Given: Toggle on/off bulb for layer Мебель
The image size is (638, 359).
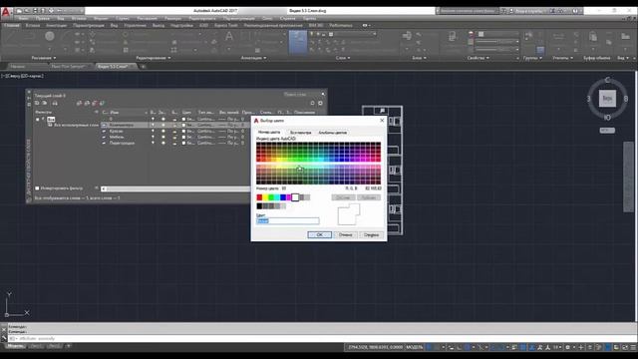Looking at the screenshot, I should click(x=153, y=138).
